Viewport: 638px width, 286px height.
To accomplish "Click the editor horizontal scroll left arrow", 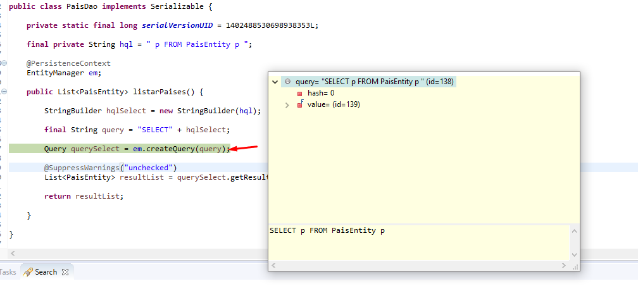I will point(13,253).
